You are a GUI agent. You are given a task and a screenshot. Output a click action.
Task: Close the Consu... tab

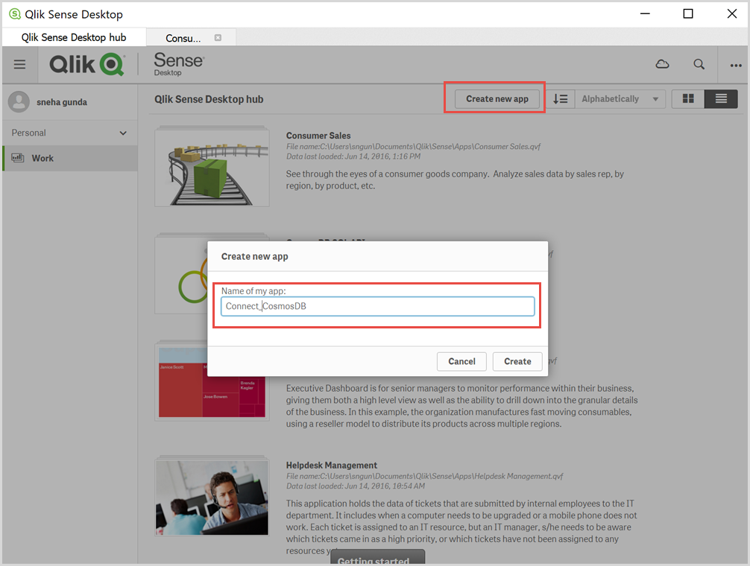click(216, 36)
